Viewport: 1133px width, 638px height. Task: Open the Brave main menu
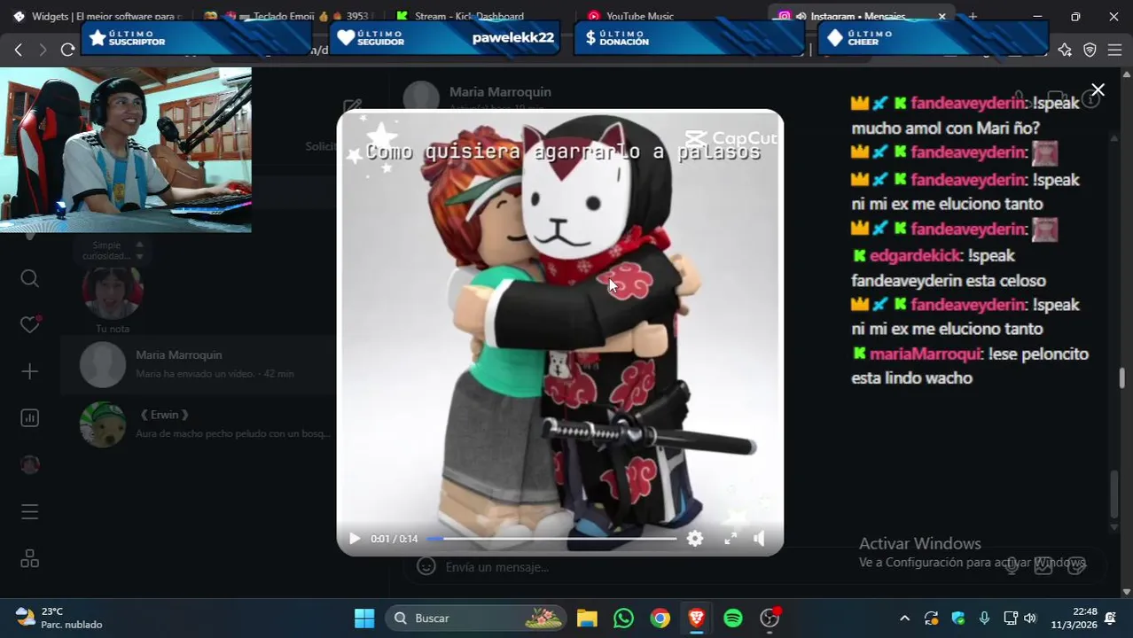(x=1114, y=50)
